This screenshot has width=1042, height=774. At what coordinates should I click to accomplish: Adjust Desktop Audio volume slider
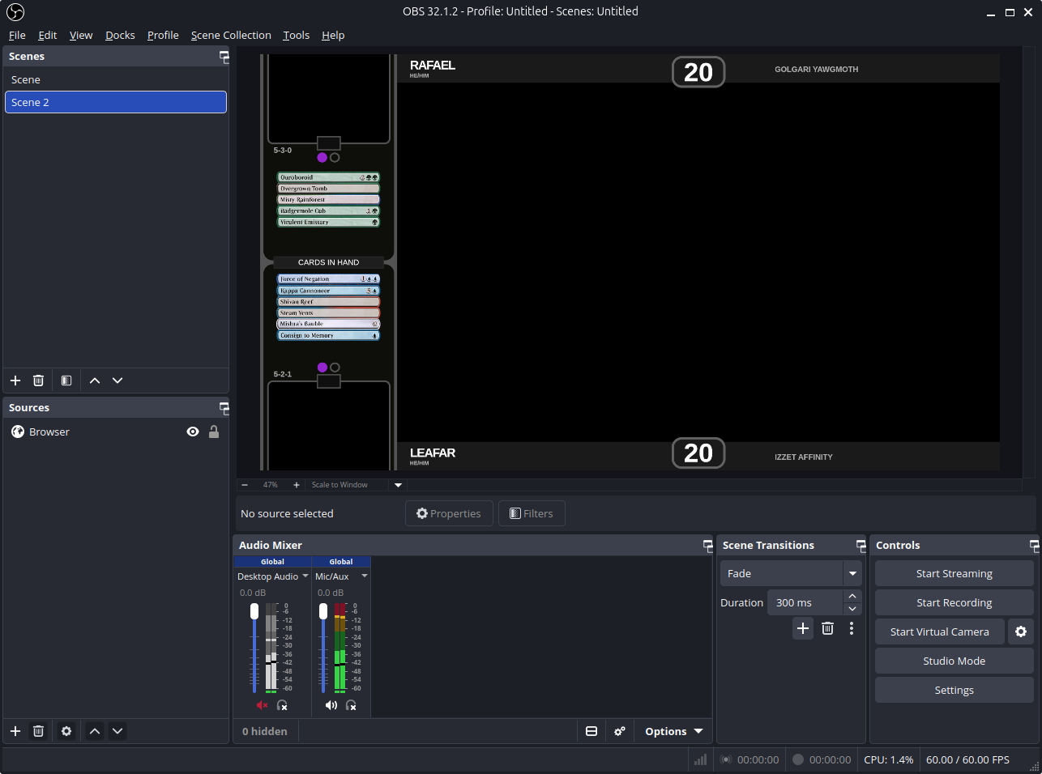(254, 648)
